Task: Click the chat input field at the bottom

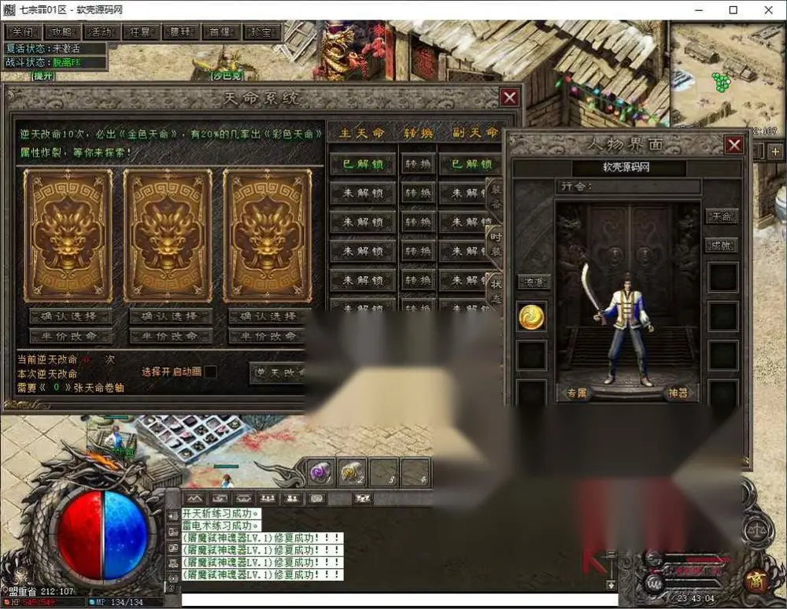Action: 400,600
